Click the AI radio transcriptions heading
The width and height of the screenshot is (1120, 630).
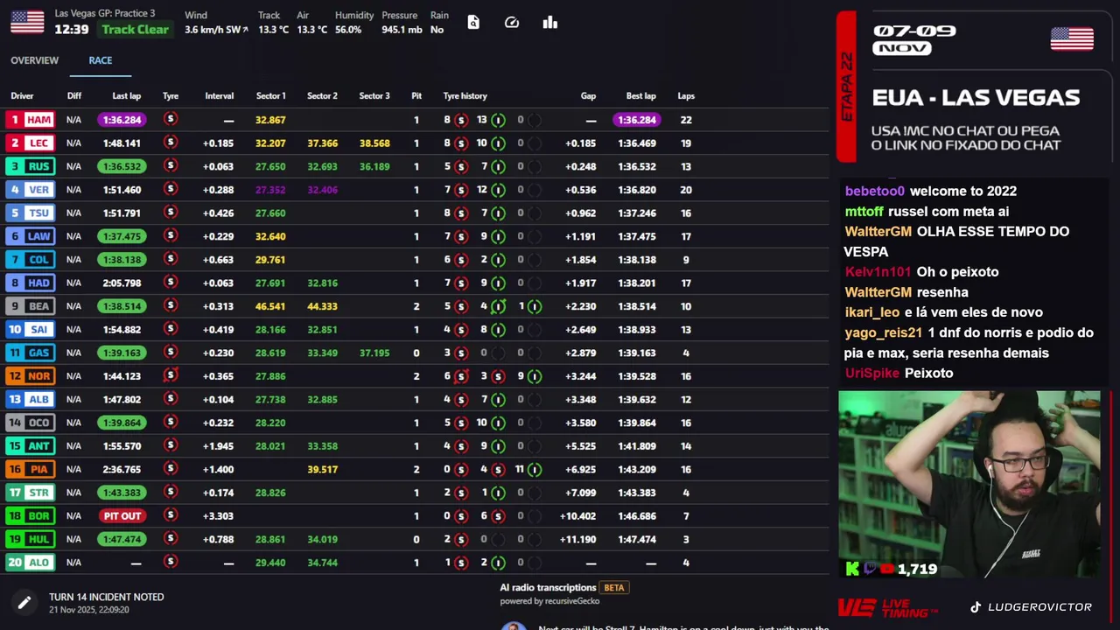click(548, 588)
